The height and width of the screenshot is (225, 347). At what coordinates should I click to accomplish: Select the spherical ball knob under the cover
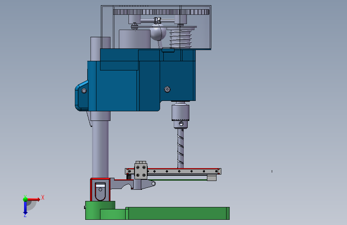(x=158, y=33)
